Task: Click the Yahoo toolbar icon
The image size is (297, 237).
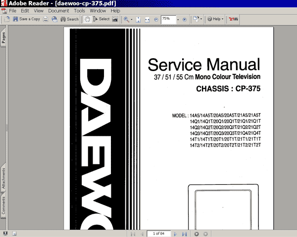Action: (233, 19)
